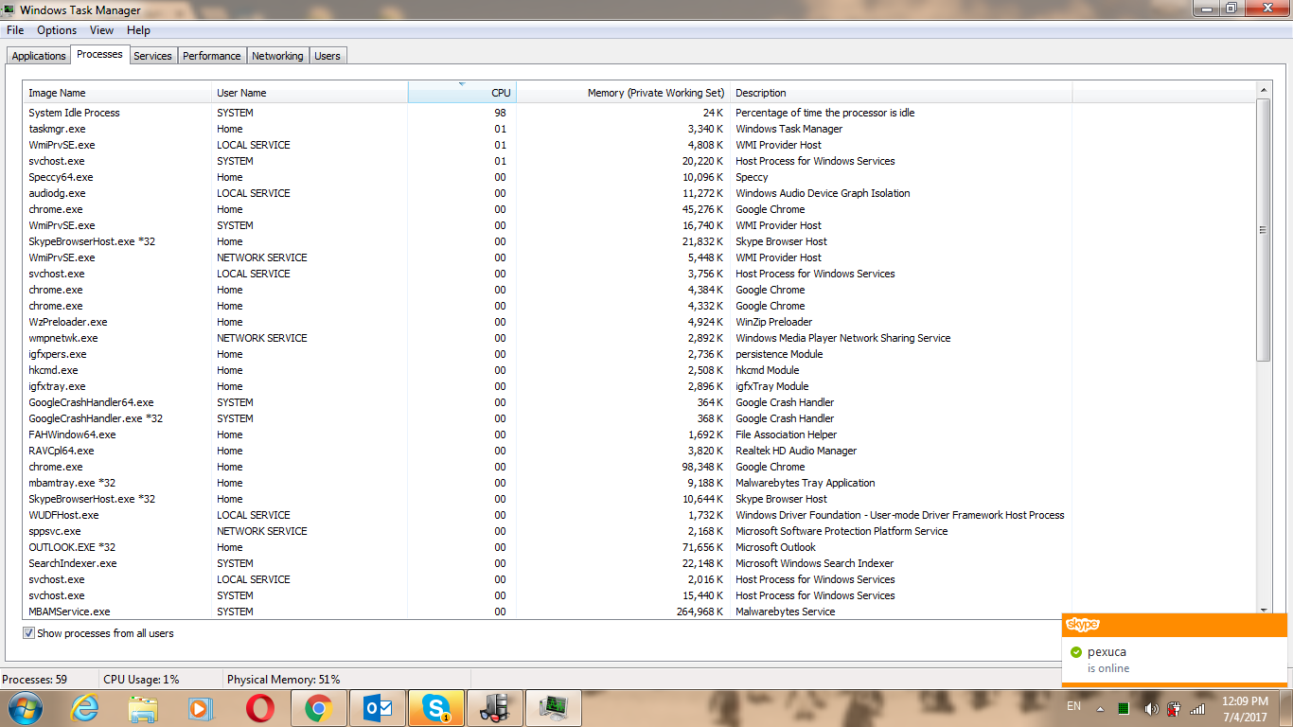This screenshot has height=727, width=1293.
Task: Open the View menu
Action: point(102,30)
